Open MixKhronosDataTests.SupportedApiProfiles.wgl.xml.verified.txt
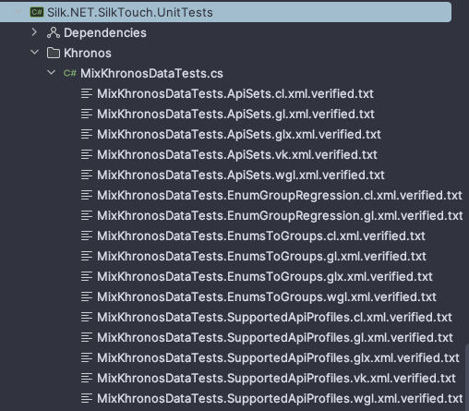The width and height of the screenshot is (469, 411). click(280, 398)
